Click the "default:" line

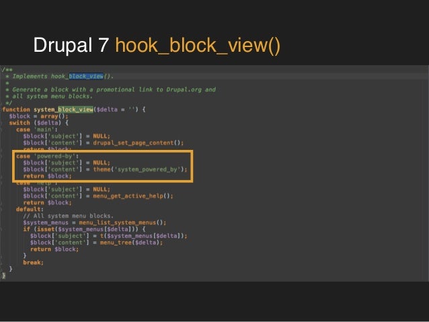click(30, 209)
